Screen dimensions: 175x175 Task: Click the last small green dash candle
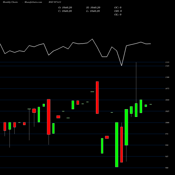[x=150, y=104]
